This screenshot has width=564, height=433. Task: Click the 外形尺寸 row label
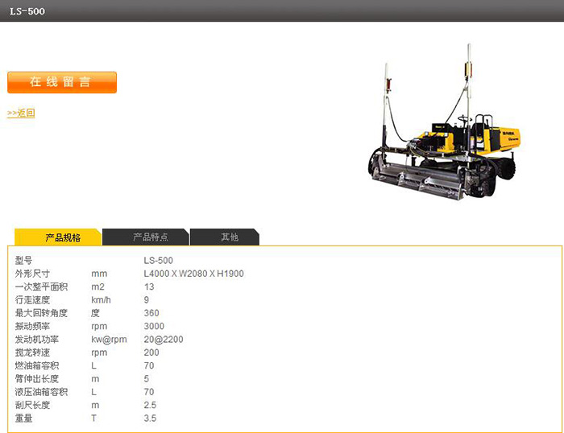point(32,274)
